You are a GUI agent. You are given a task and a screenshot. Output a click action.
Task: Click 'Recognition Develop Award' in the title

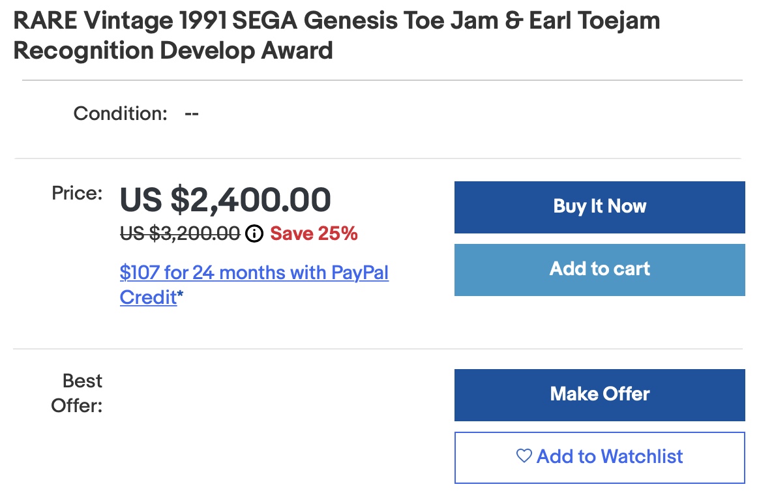[173, 50]
